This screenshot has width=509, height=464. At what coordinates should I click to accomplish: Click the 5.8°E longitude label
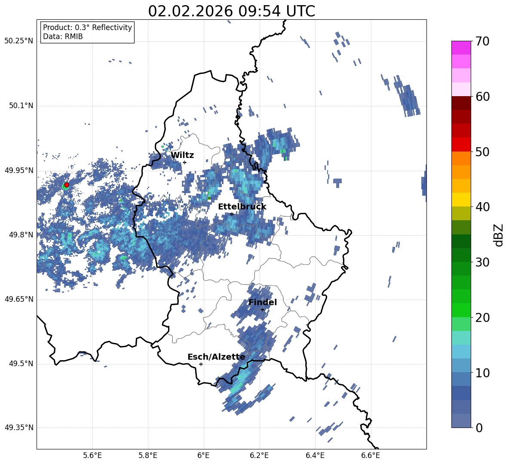coord(148,455)
